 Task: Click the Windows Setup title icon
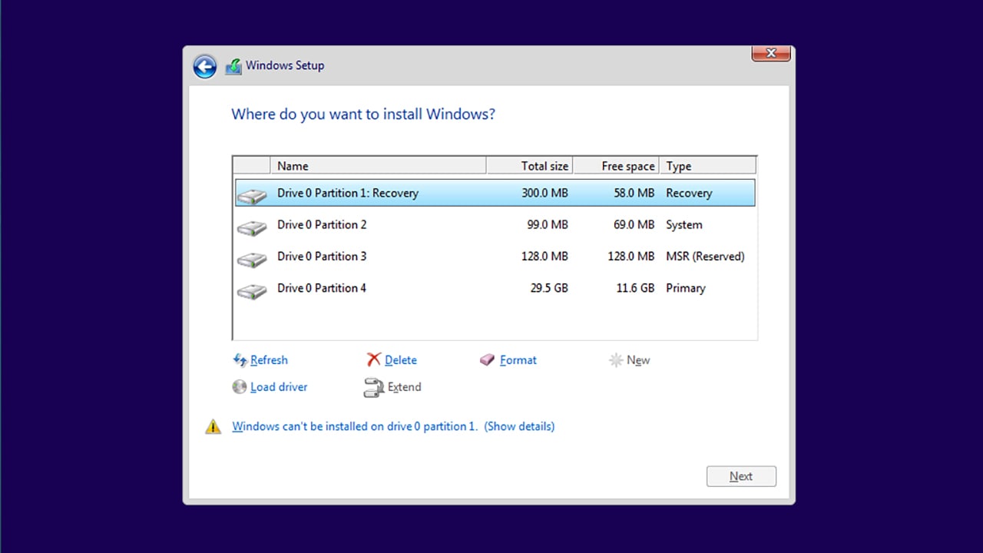(233, 67)
